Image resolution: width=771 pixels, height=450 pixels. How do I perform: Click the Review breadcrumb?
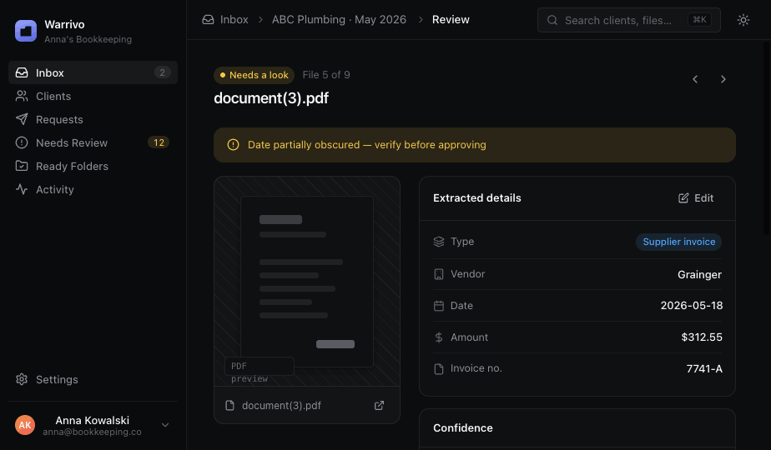tap(451, 20)
